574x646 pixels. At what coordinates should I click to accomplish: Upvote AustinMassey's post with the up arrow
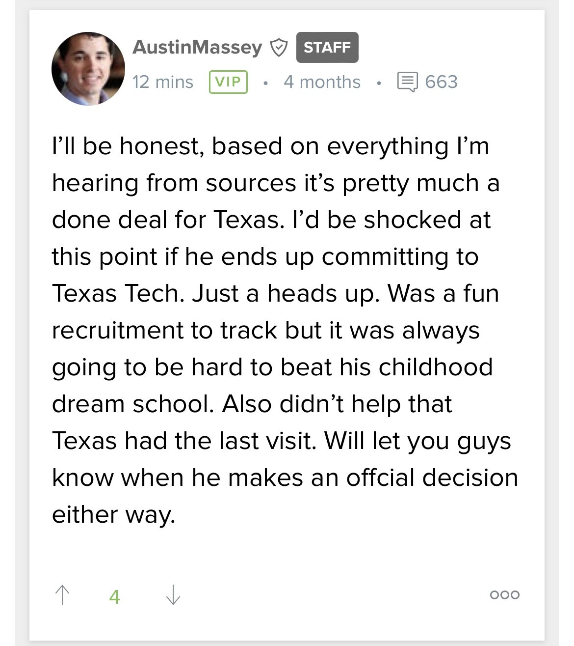pos(62,595)
